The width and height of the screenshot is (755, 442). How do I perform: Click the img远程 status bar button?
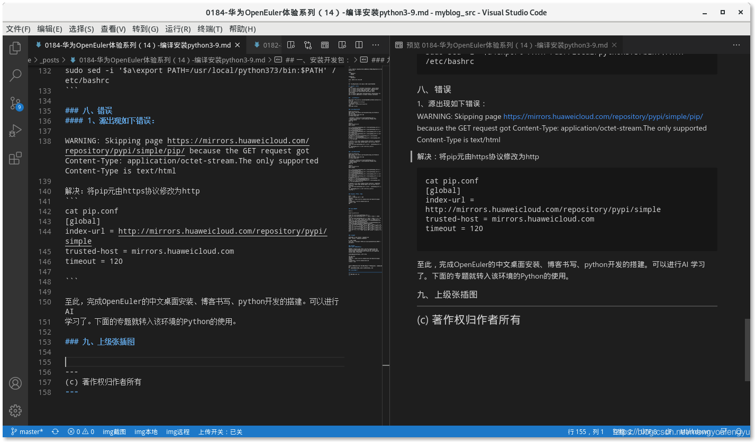[178, 432]
